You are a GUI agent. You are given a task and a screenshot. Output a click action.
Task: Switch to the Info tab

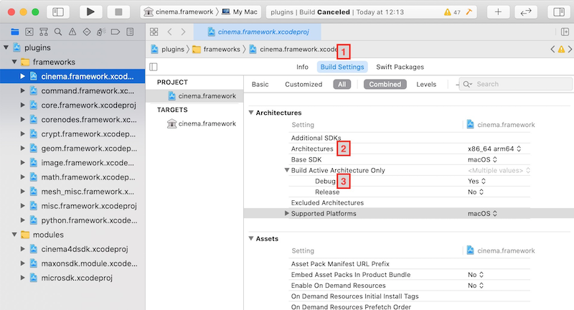(x=302, y=67)
